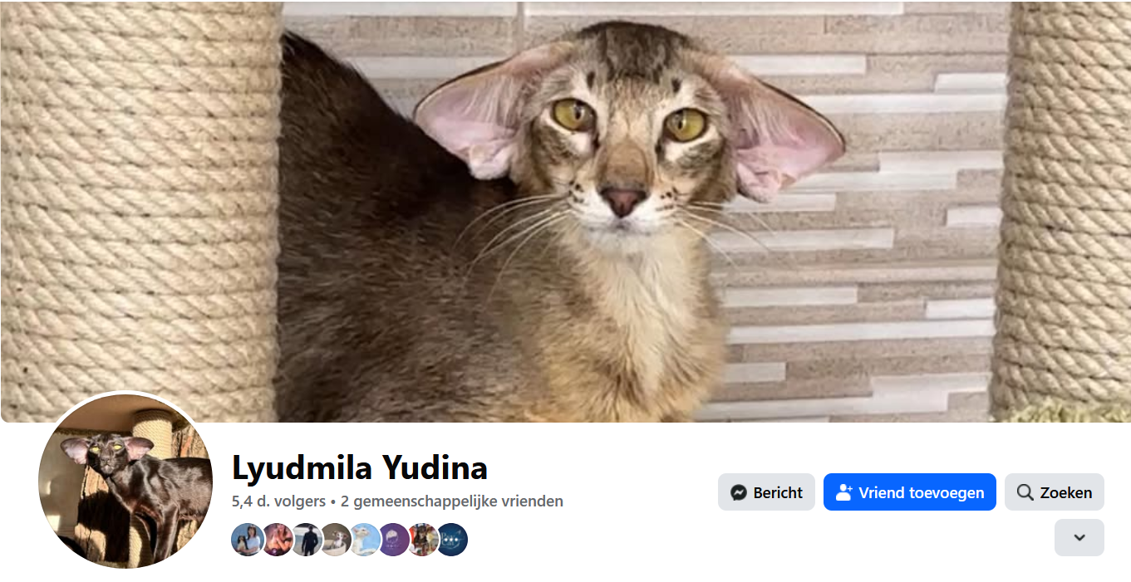Click the magnifying glass icon on Zoeken
Viewport: 1131px width, 582px height.
(1025, 492)
